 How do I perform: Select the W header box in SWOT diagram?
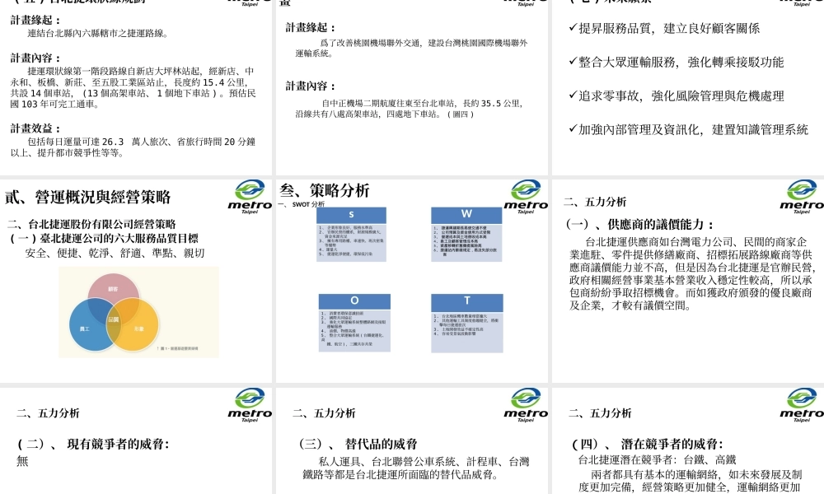[x=466, y=215]
